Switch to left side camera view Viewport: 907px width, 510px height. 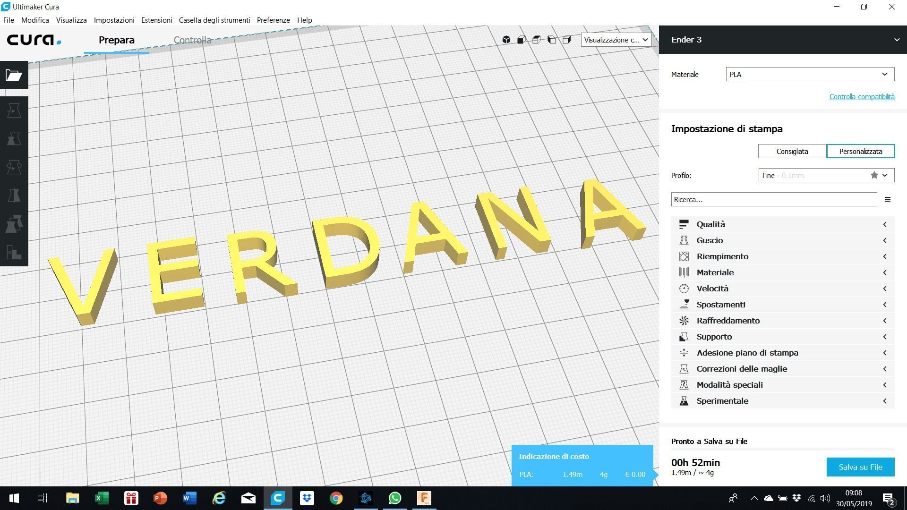point(552,40)
